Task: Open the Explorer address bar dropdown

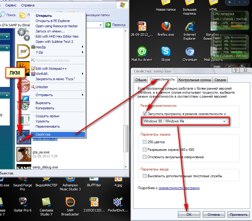Action: pos(100,25)
